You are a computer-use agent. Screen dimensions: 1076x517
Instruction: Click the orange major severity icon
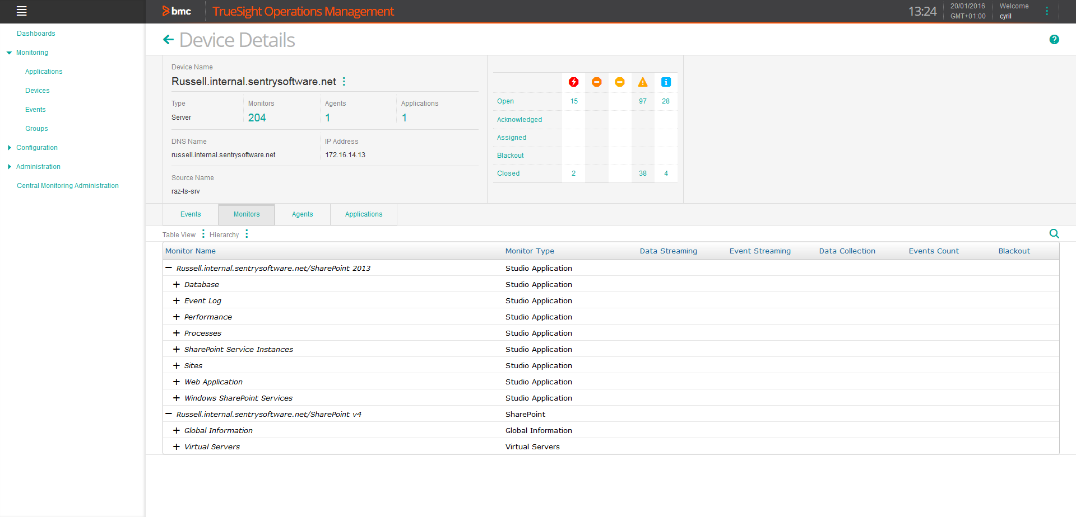(x=597, y=82)
